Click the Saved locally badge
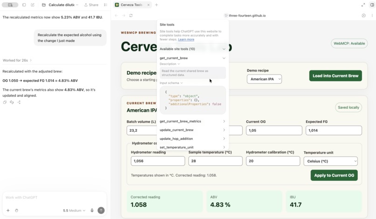The image size is (376, 219). click(348, 107)
